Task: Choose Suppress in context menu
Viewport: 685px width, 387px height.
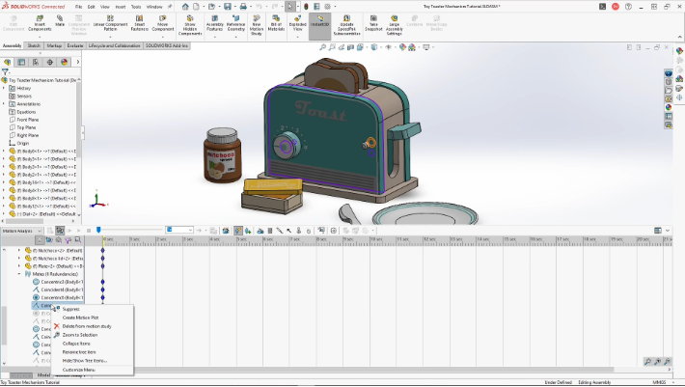Action: click(70, 309)
